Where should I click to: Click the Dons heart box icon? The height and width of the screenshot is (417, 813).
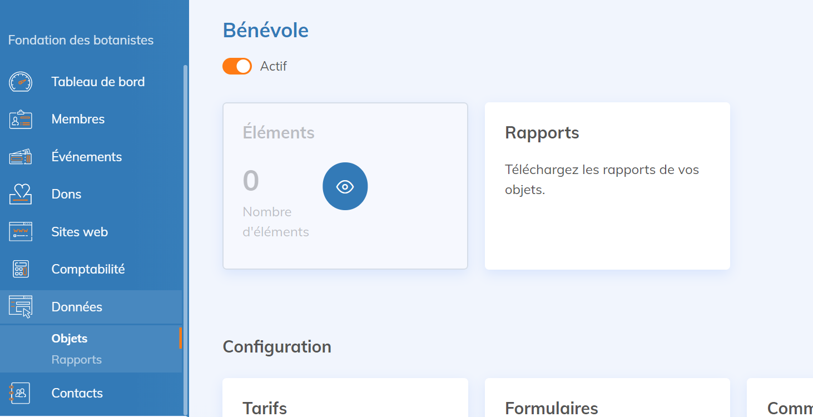pyautogui.click(x=21, y=195)
